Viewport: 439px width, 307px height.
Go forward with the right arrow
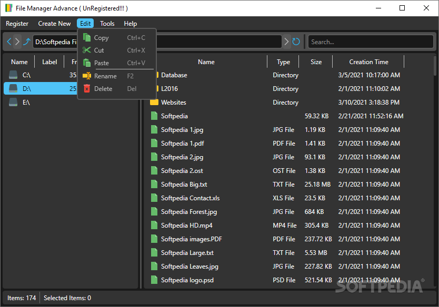17,42
